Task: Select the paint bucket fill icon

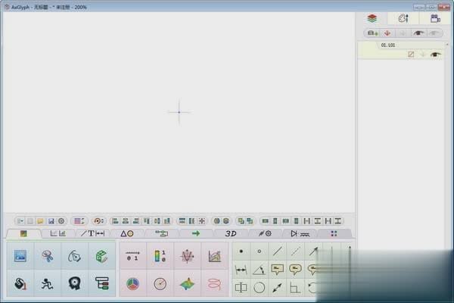Action: [20, 283]
